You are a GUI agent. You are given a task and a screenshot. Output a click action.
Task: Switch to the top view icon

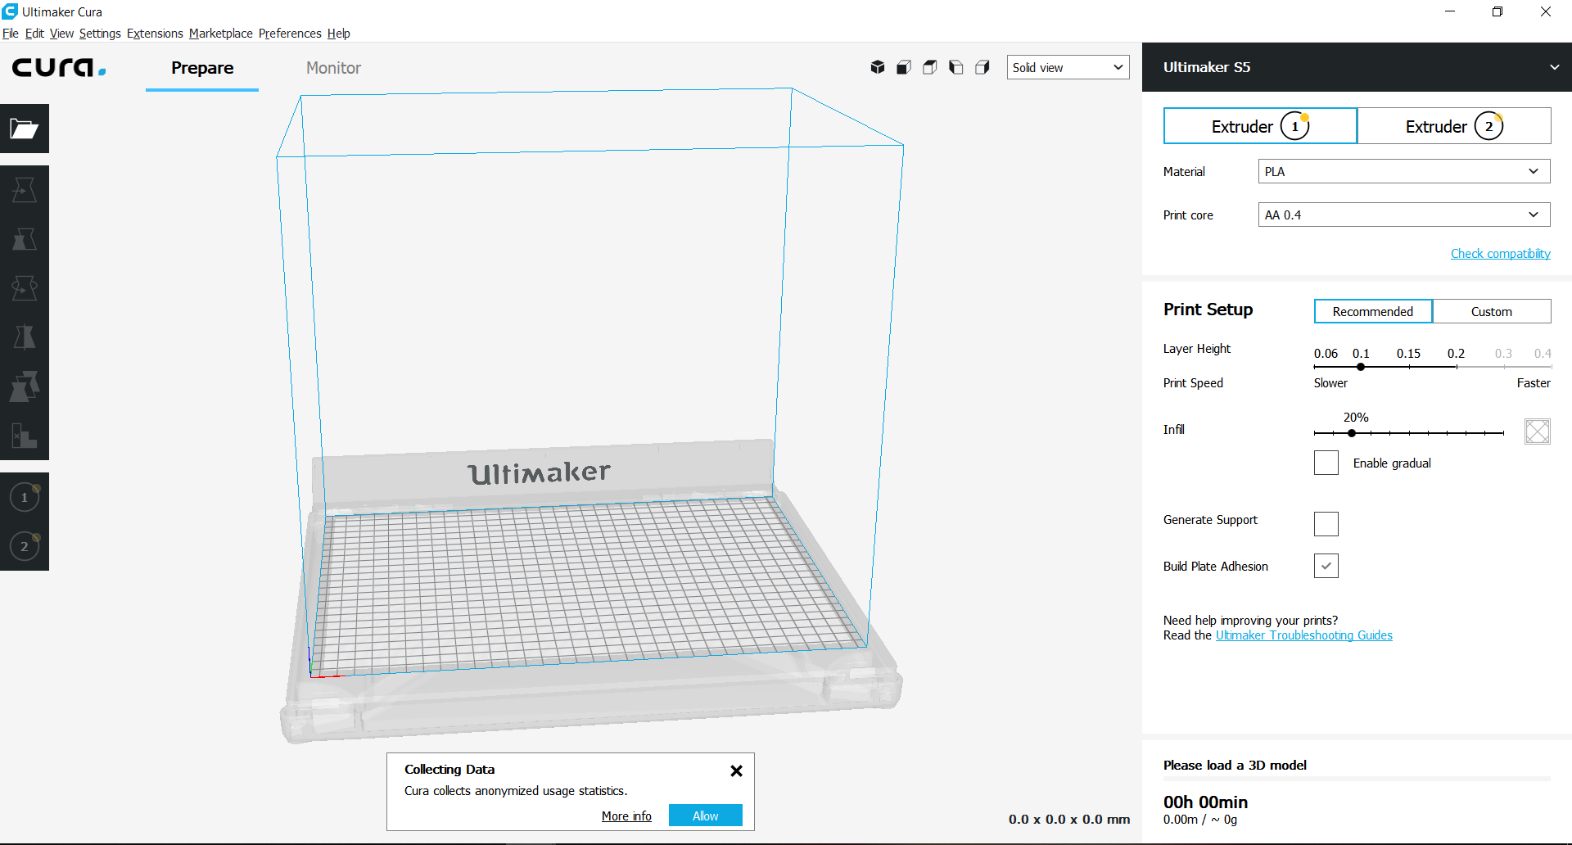coord(929,67)
